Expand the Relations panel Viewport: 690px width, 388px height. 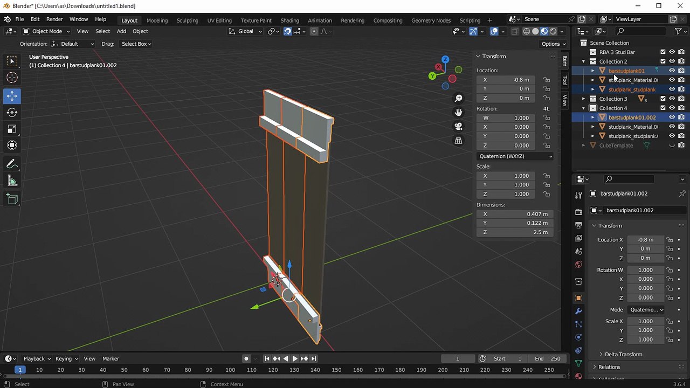(609, 367)
